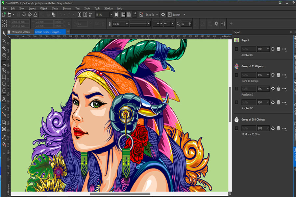Viewport: 296px width, 197px height.
Task: Open the zoom level 151% dropdown
Action: click(111, 14)
